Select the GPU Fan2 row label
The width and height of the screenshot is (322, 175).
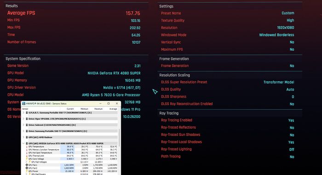33,168
